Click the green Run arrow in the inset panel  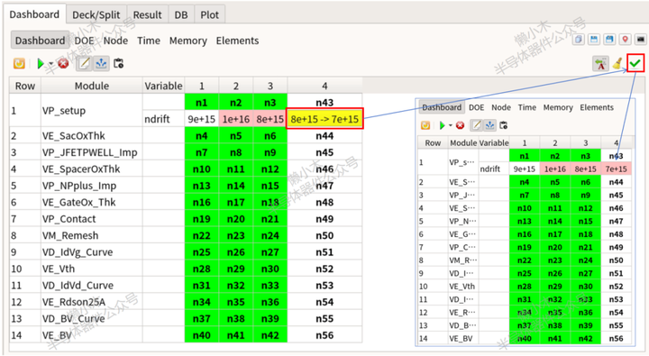pyautogui.click(x=442, y=125)
